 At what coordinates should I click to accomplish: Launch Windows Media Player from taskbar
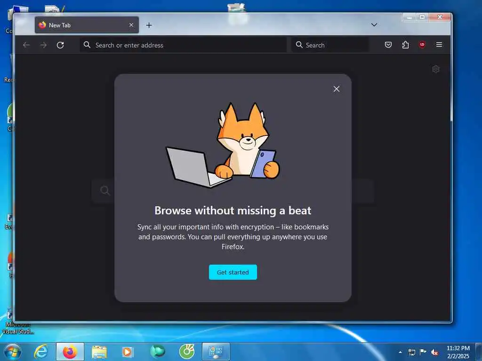pyautogui.click(x=128, y=352)
